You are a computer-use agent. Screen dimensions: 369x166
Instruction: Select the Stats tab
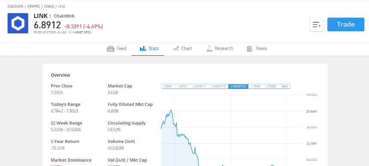[149, 49]
